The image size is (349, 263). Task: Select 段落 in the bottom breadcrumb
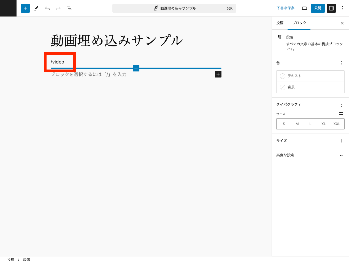(x=27, y=260)
